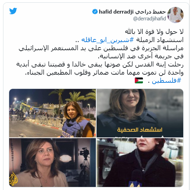Click the Palestine flag emoji
Image resolution: width=190 pixels, height=190 pixels.
[139, 80]
